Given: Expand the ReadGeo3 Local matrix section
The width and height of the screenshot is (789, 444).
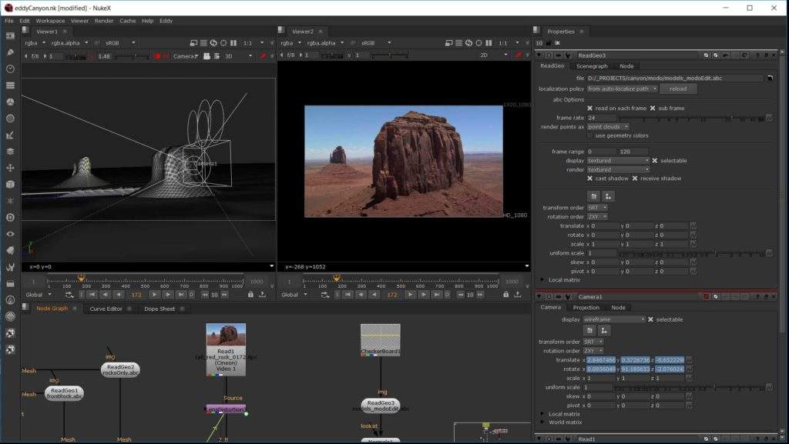Looking at the screenshot, I should [x=543, y=280].
